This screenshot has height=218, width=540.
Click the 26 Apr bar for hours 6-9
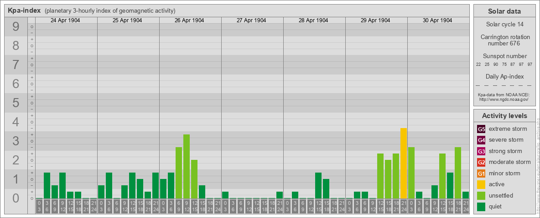[179, 173]
